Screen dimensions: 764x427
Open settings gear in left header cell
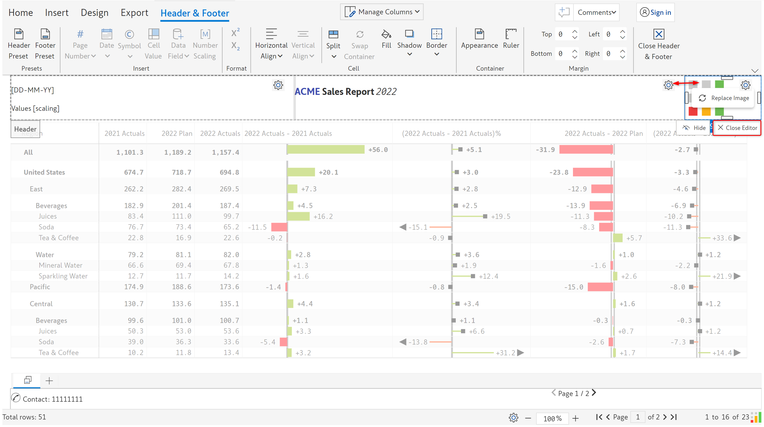pyautogui.click(x=278, y=85)
